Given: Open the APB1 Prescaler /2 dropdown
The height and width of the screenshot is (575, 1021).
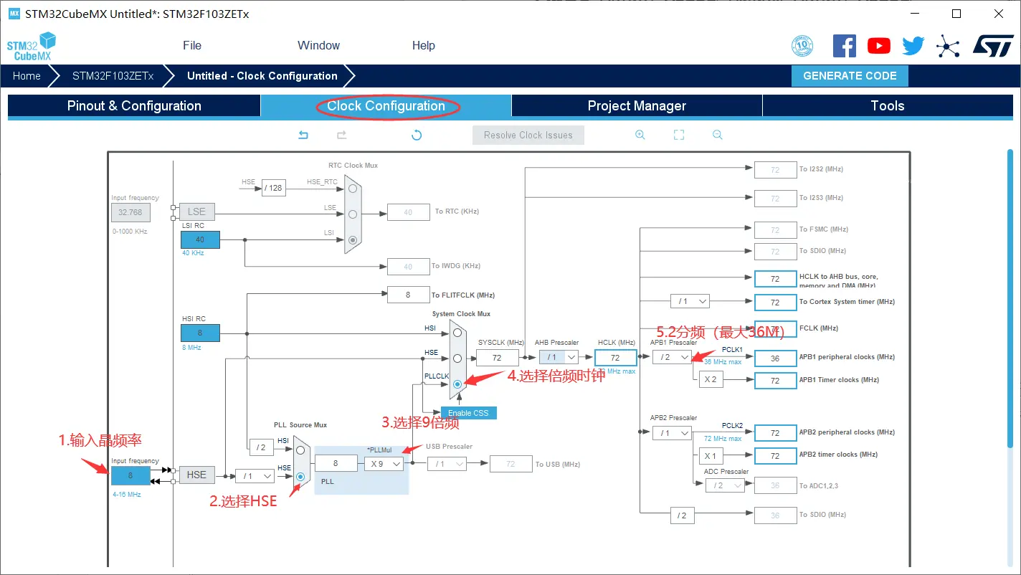Looking at the screenshot, I should pyautogui.click(x=672, y=357).
